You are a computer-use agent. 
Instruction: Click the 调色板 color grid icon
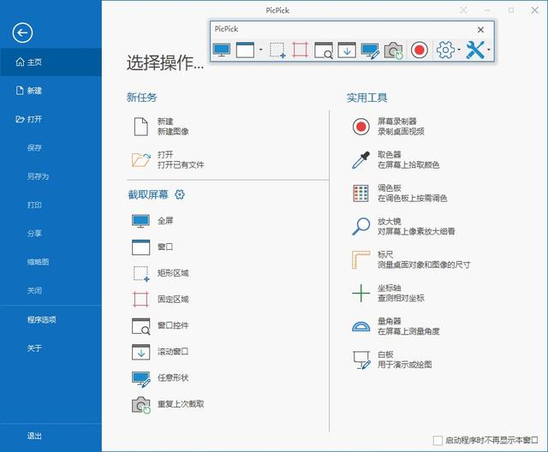[361, 193]
